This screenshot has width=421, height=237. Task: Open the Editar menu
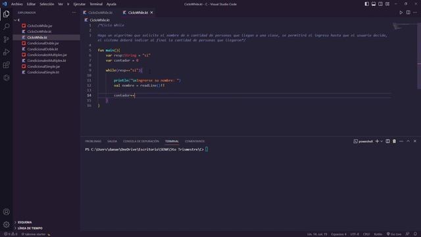(31, 4)
